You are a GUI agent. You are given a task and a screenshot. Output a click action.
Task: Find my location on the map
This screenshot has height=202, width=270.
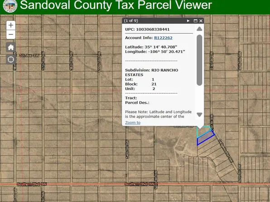coord(11,59)
